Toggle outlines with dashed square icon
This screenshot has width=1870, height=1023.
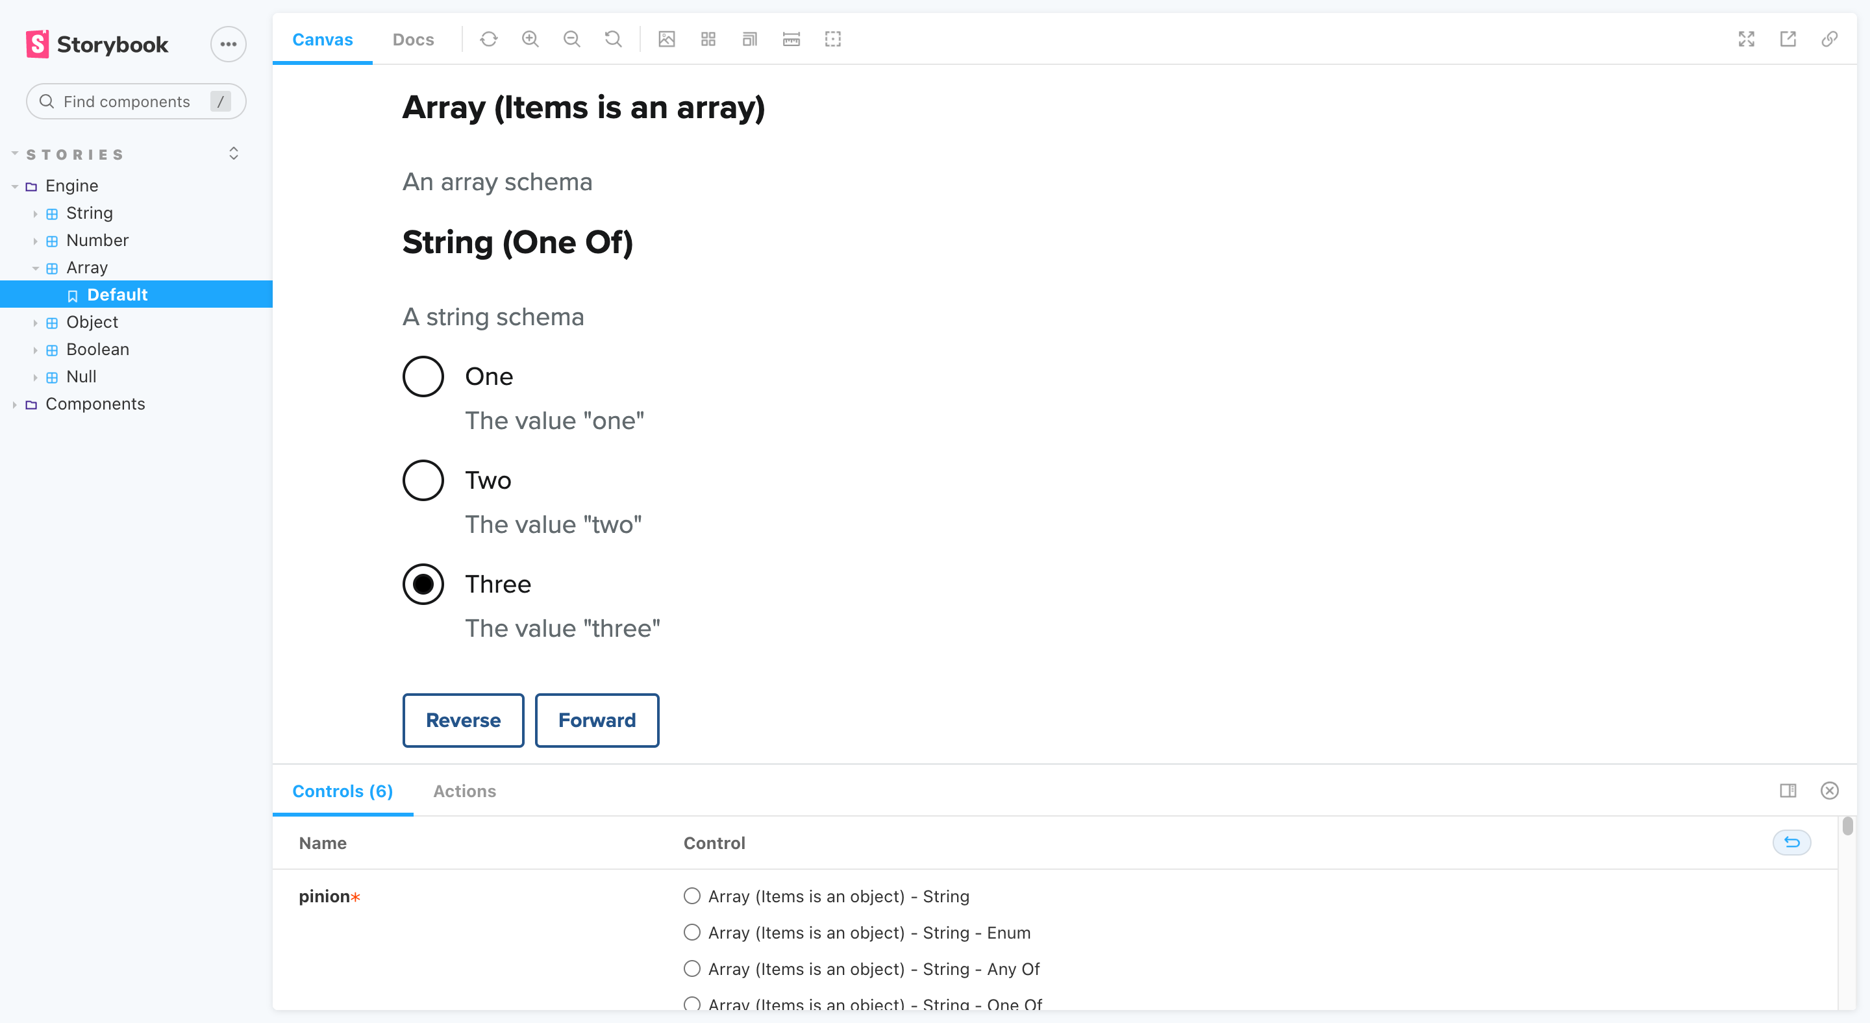coord(832,39)
